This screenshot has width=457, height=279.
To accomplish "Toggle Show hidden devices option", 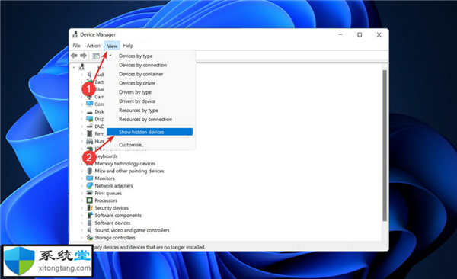I will [150, 132].
